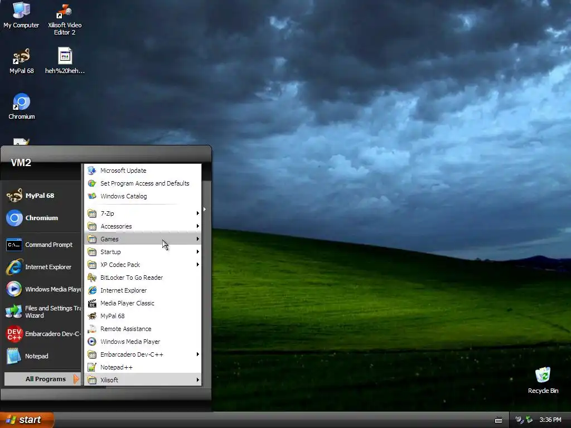Launch MyPal 68 from All Programs list
The image size is (571, 428).
[x=143, y=316]
